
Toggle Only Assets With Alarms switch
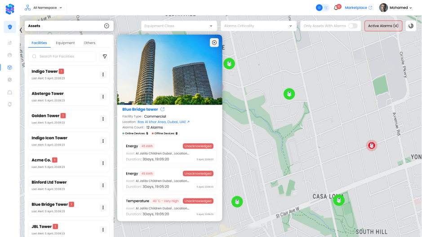(x=353, y=26)
